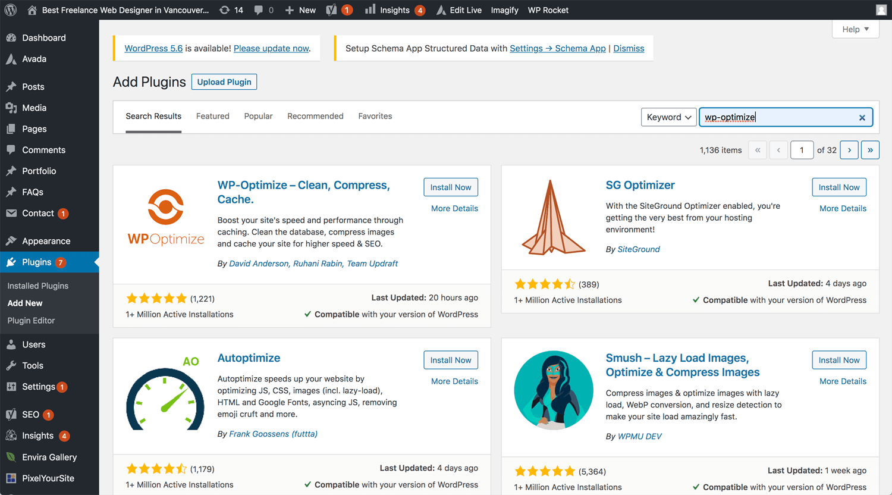Jump to last page of results
The width and height of the screenshot is (892, 495).
tap(870, 150)
